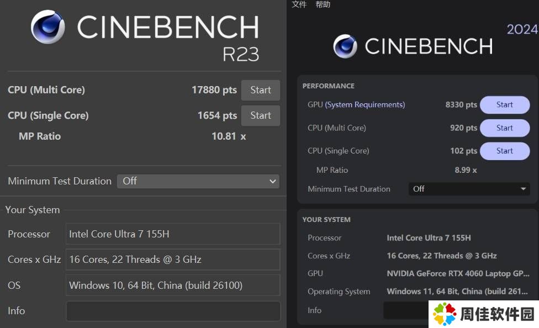539x328 pixels.
Task: Open the 帮助 menu
Action: 323,4
